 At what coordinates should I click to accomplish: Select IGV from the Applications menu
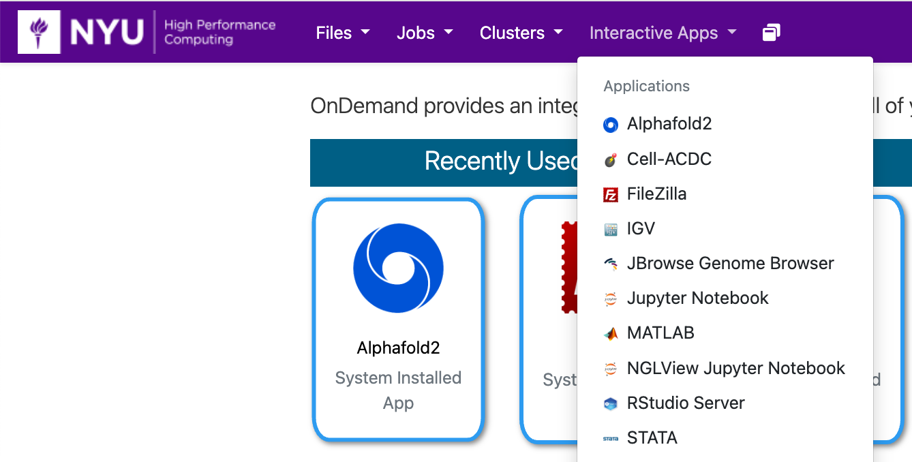[725, 228]
